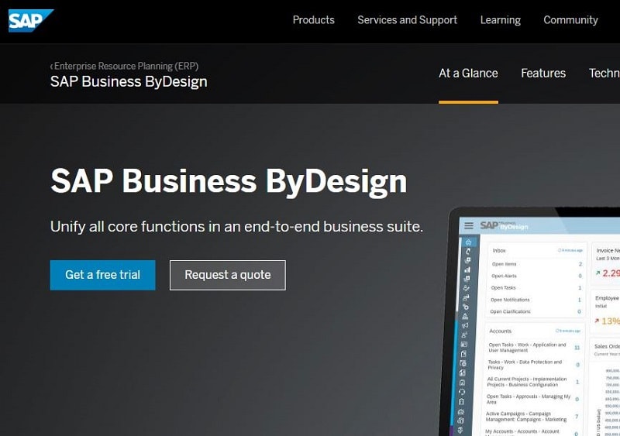Viewport: 620px width, 436px height.
Task: Click 'Open Clarifications' row in Inbox panel
Action: [536, 311]
